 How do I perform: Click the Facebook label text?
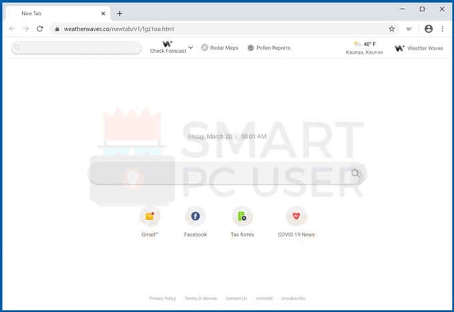click(196, 235)
